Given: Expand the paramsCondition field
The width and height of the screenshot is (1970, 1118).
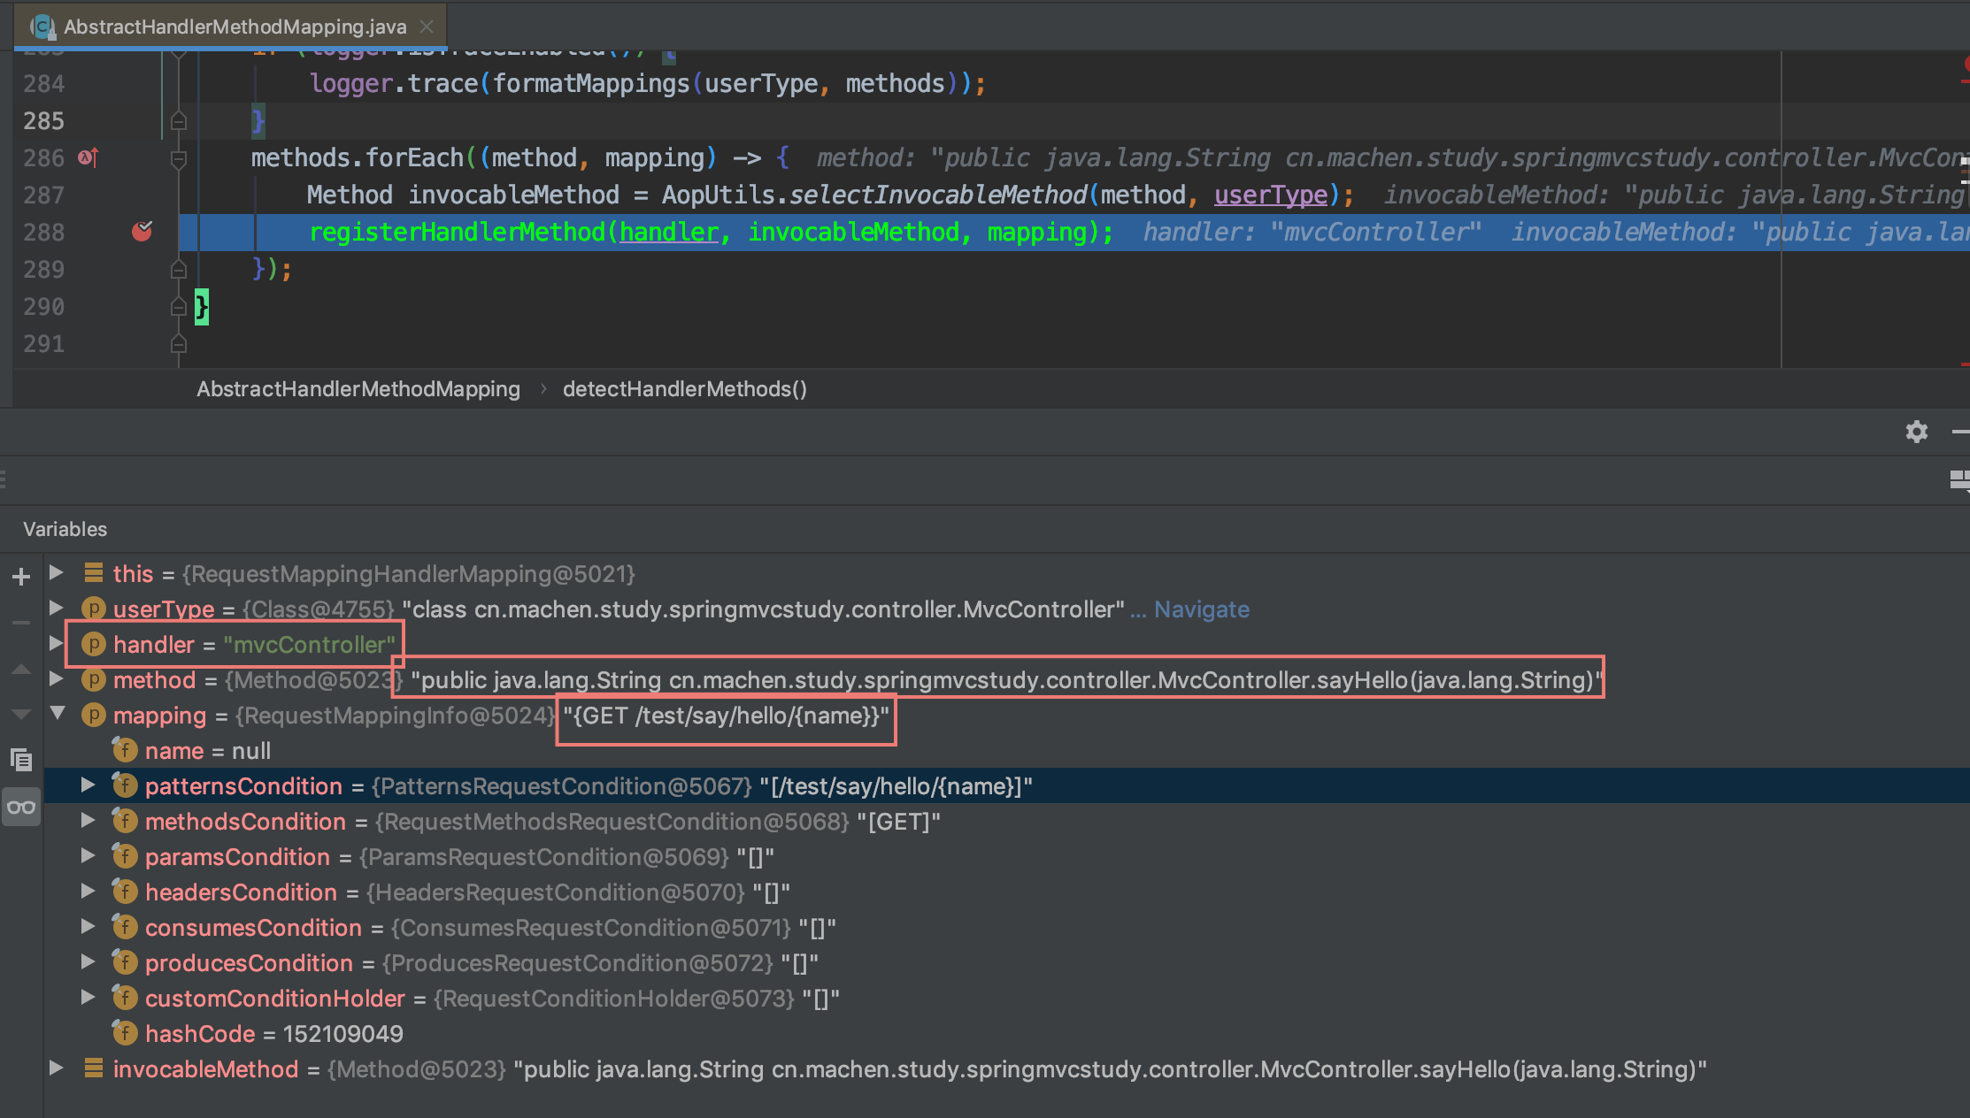Looking at the screenshot, I should pyautogui.click(x=88, y=855).
